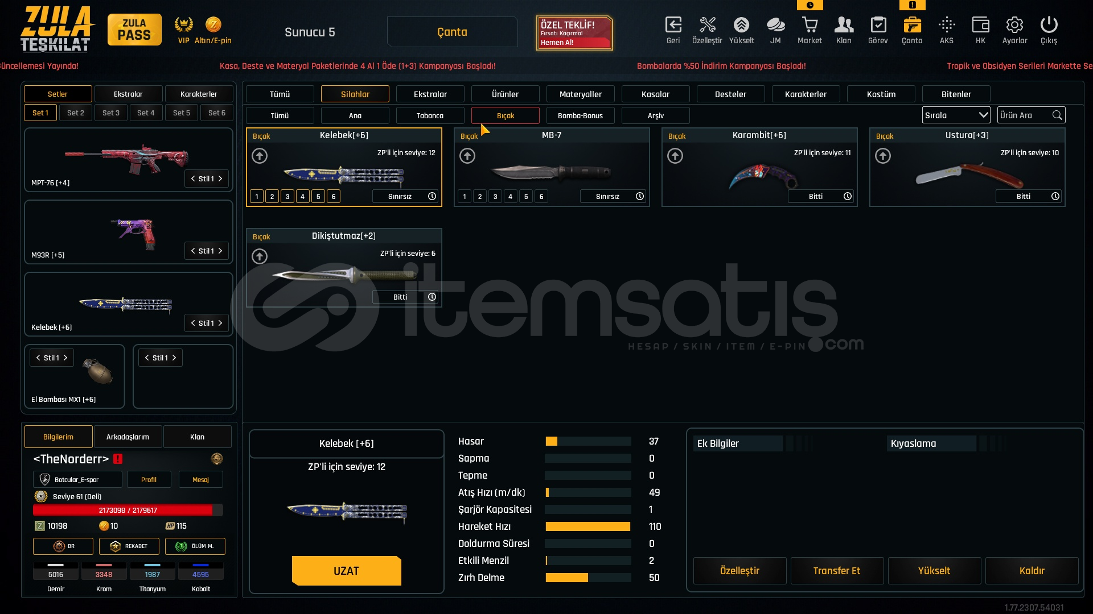
Task: Click next style arrow for M93R [+5]
Action: point(220,251)
